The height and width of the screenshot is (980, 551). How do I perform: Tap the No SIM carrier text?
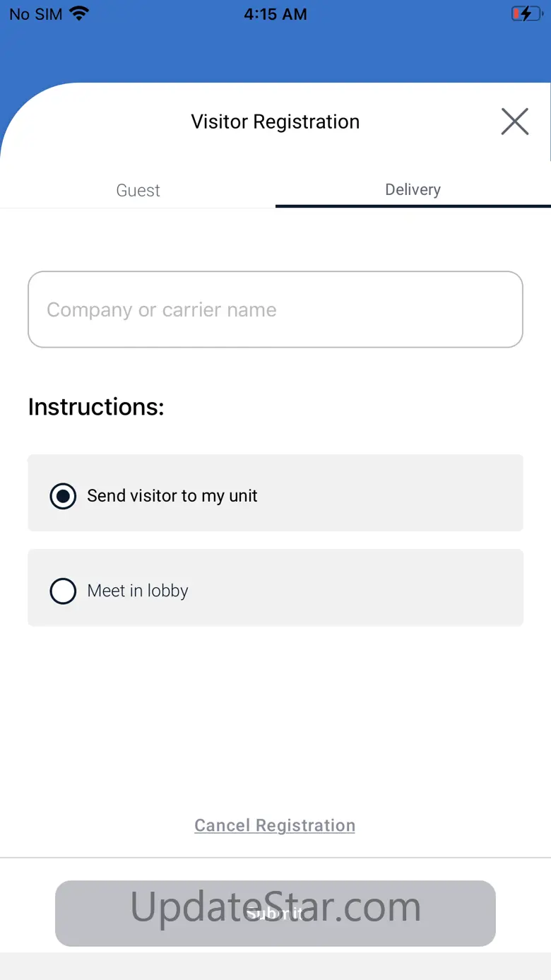(x=36, y=14)
